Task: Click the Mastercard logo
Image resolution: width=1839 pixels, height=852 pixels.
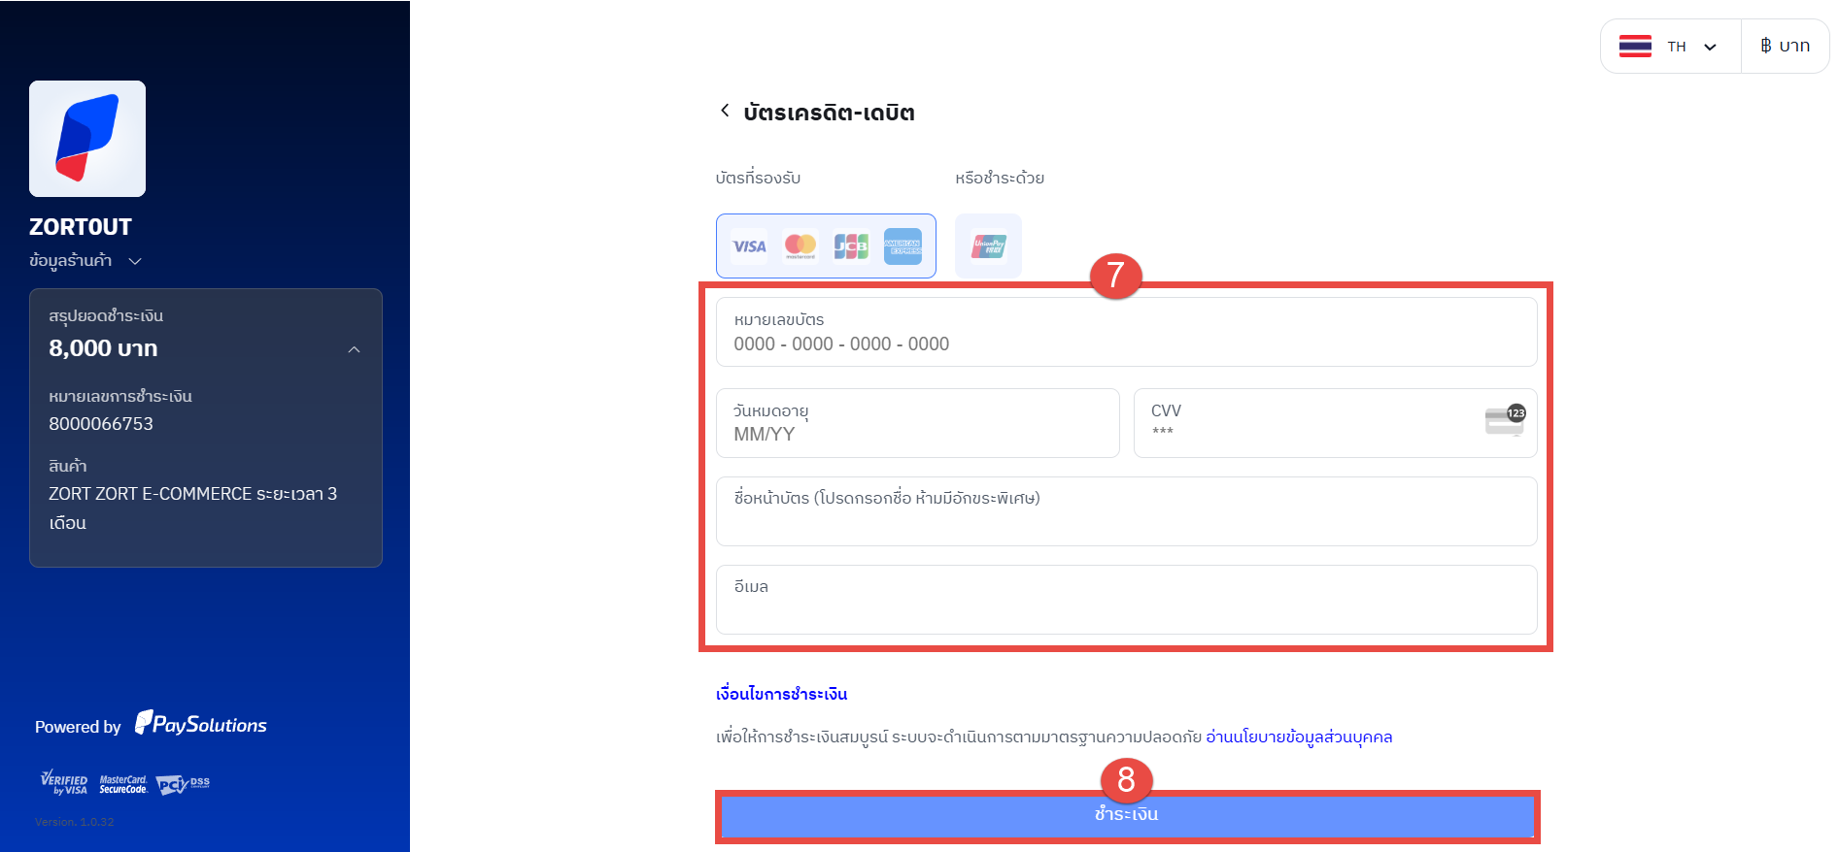Action: [x=800, y=246]
